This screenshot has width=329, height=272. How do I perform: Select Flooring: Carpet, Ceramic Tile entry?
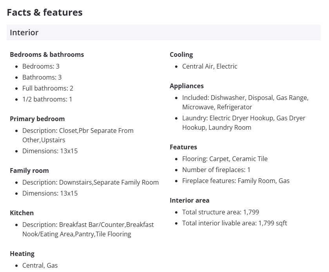pyautogui.click(x=225, y=159)
